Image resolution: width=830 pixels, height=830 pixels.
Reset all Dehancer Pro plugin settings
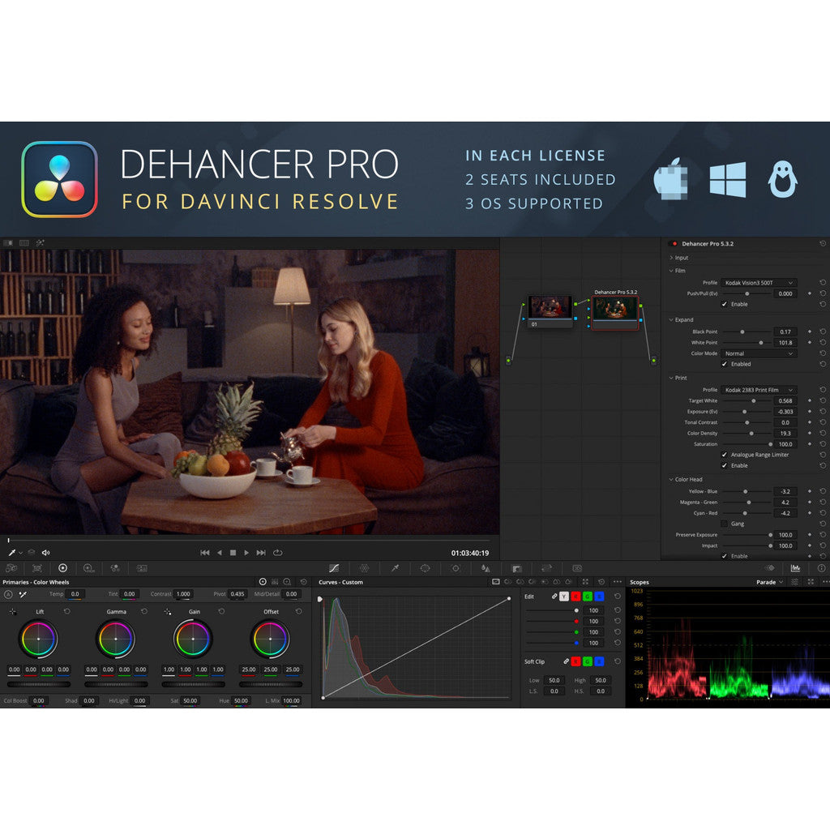[x=823, y=243]
